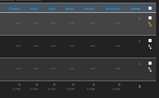This screenshot has width=159, height=98.
Task: Click the orange sort arrows in first row
Action: pyautogui.click(x=150, y=24)
